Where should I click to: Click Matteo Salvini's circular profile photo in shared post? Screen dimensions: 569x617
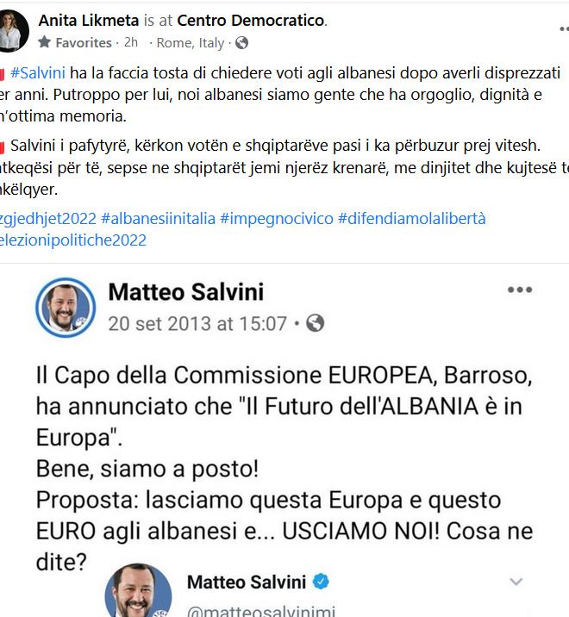[x=66, y=308]
